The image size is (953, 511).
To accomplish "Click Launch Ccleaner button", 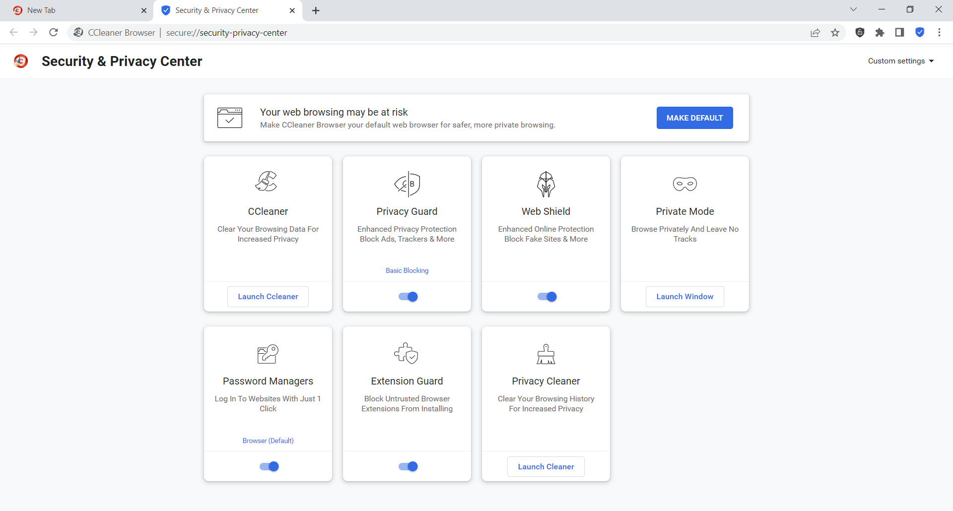I will coord(268,297).
